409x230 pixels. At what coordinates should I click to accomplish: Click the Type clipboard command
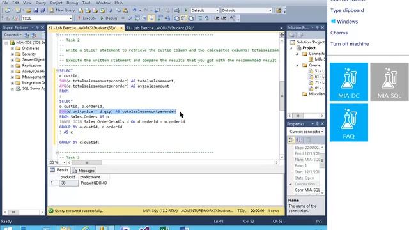pos(347,11)
